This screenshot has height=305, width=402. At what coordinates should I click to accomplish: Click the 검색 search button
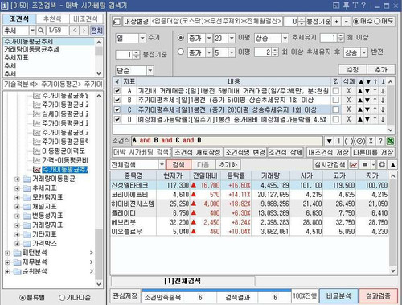click(178, 164)
